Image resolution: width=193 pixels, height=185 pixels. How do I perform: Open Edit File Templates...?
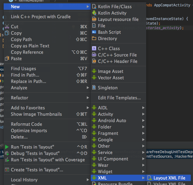118,98
